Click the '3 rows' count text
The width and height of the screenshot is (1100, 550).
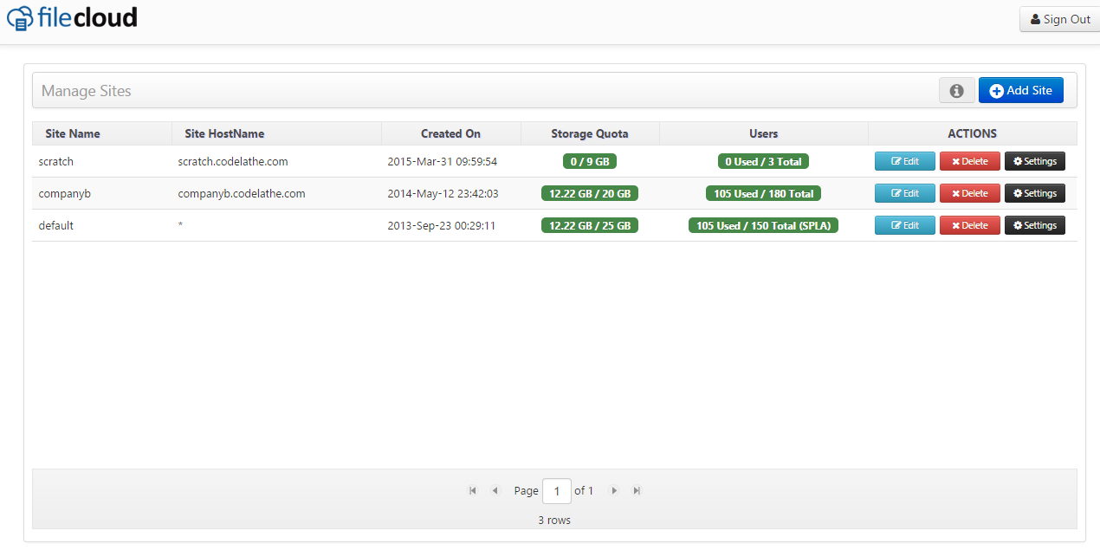pos(554,520)
